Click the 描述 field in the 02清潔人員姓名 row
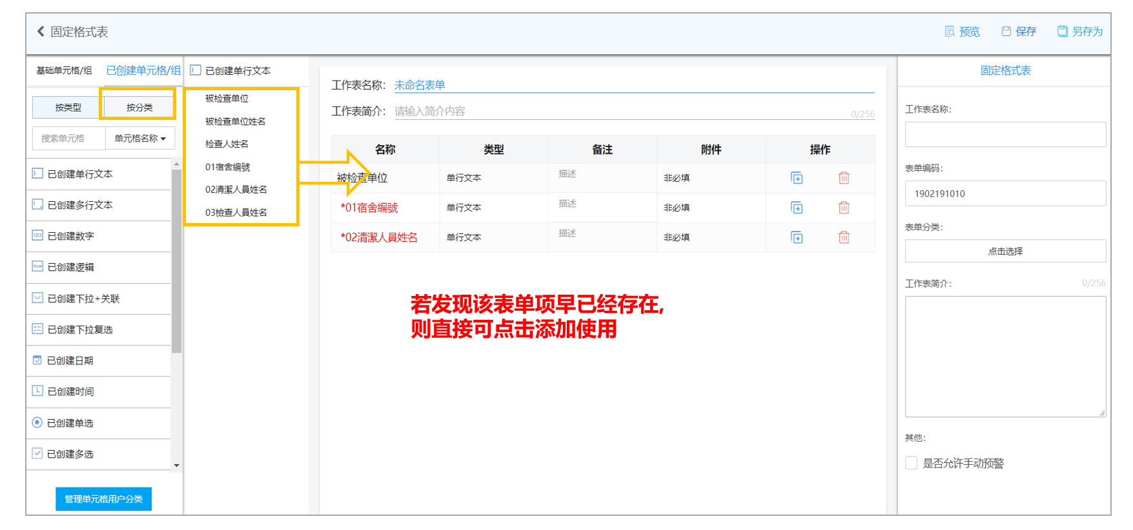The image size is (1133, 530). (602, 237)
